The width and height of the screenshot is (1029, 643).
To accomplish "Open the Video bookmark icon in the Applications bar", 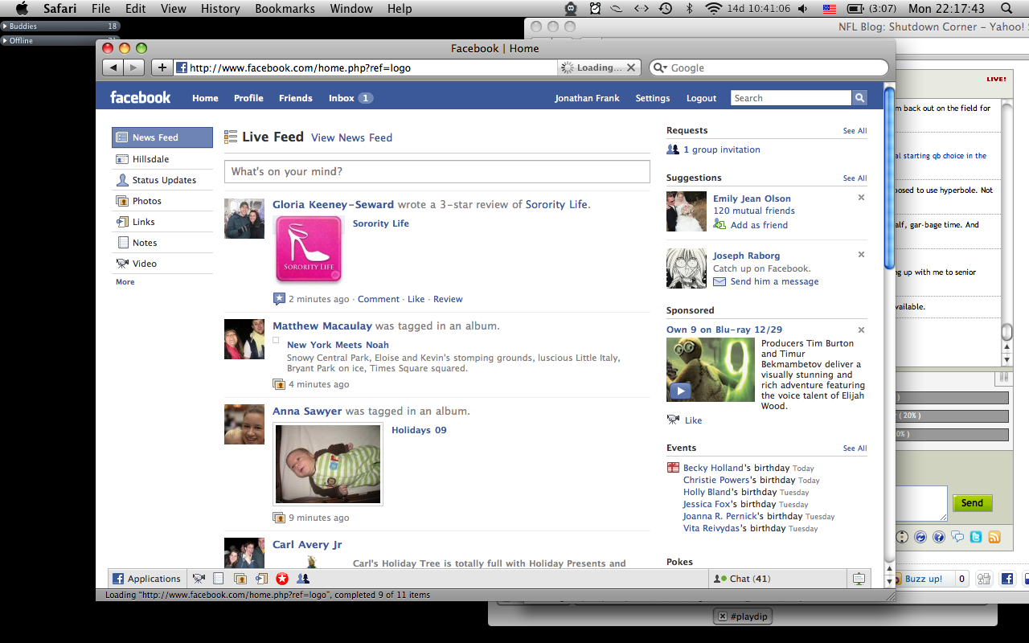I will point(199,579).
